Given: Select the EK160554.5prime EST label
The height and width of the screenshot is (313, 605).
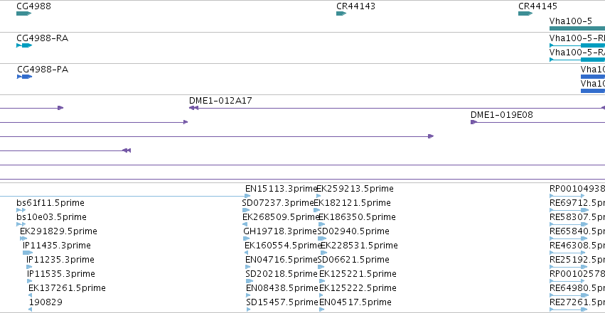Looking at the screenshot, I should click(283, 246).
